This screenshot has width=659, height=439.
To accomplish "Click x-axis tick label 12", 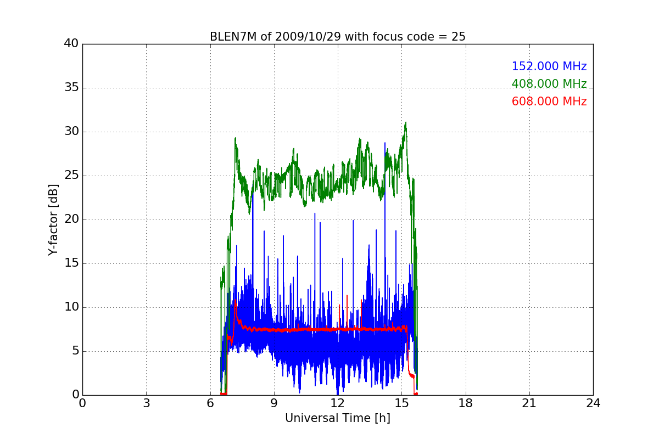I will [338, 403].
